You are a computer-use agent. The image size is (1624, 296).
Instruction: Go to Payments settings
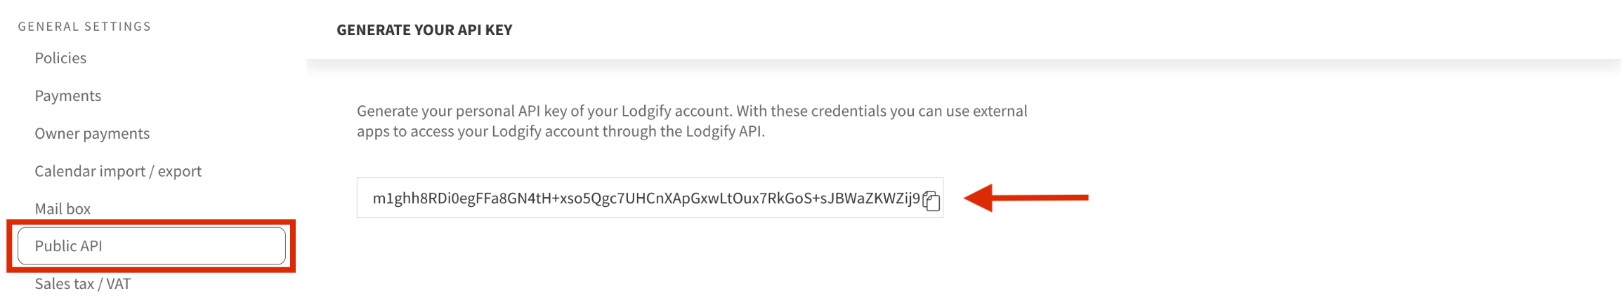click(x=67, y=96)
